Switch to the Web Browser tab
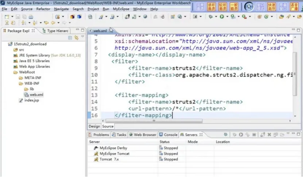The width and height of the screenshot is (303, 177). 143,135
